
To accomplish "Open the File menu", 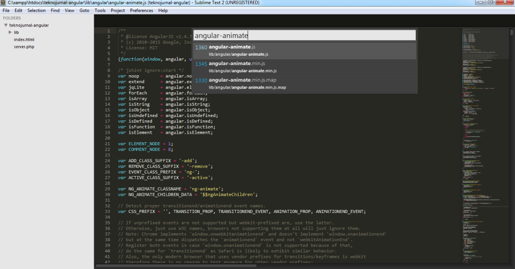I will [6, 10].
